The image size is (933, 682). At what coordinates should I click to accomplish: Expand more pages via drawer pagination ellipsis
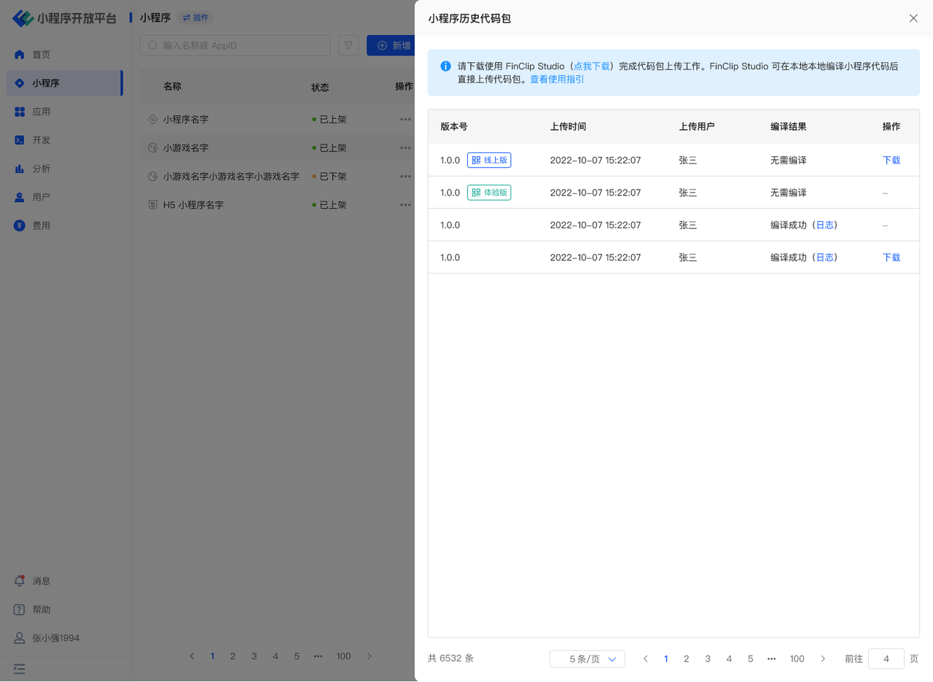tap(771, 659)
